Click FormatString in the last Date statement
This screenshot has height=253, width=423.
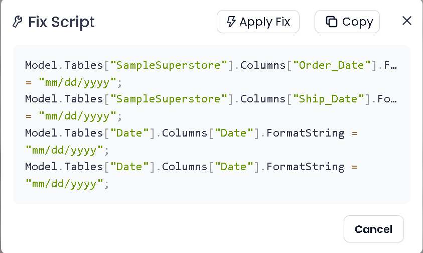[305, 166]
